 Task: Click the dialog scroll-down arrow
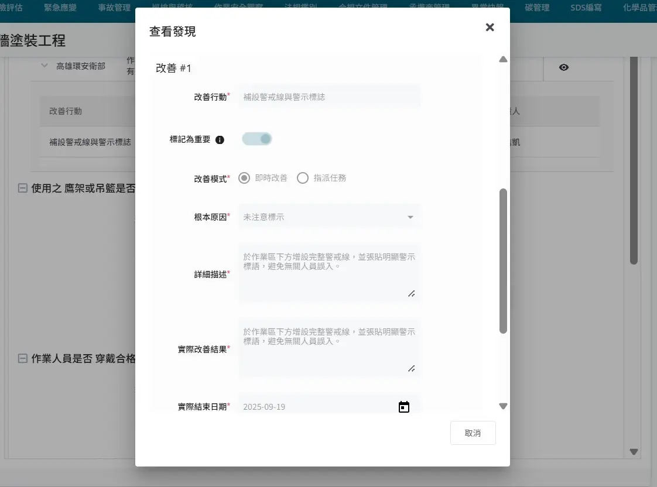click(503, 406)
